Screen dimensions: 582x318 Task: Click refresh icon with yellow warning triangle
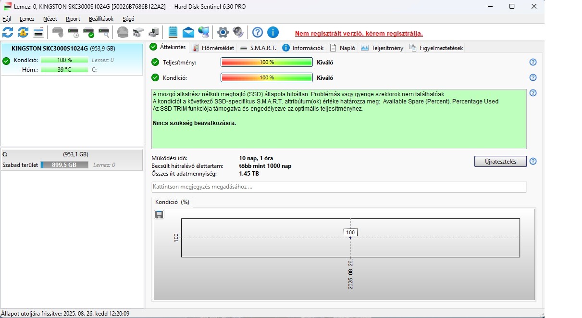(x=23, y=32)
